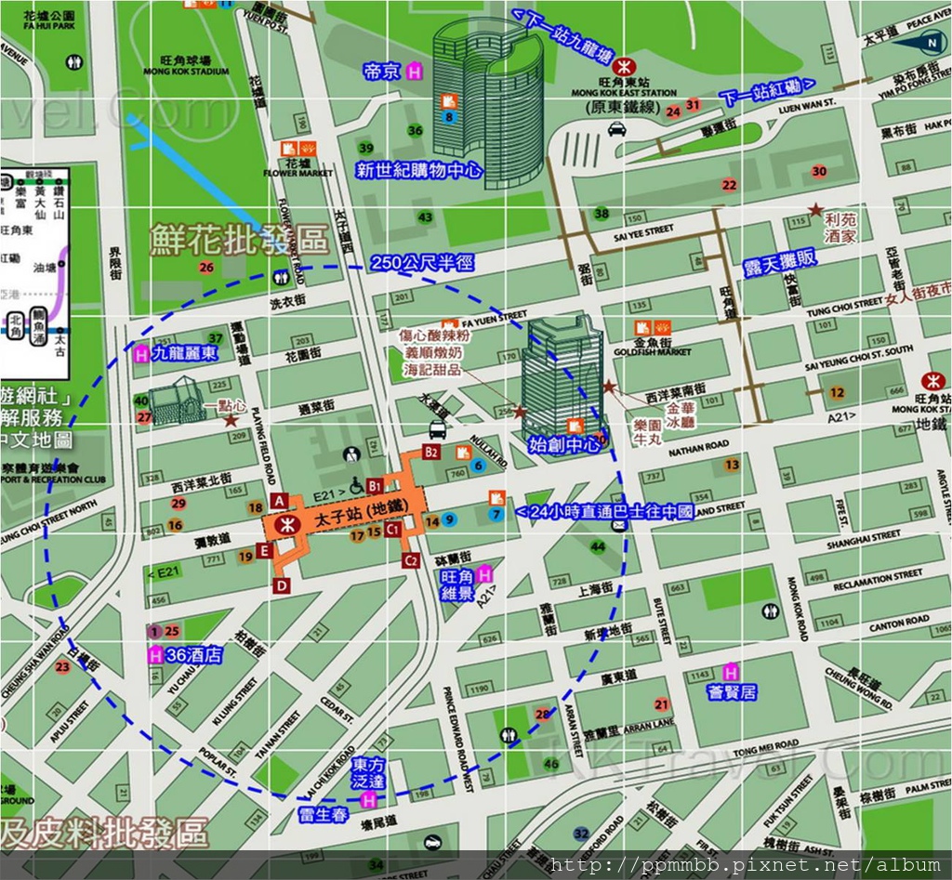Click the restroom icon near 洗衣街
952x880 pixels.
pos(281,278)
